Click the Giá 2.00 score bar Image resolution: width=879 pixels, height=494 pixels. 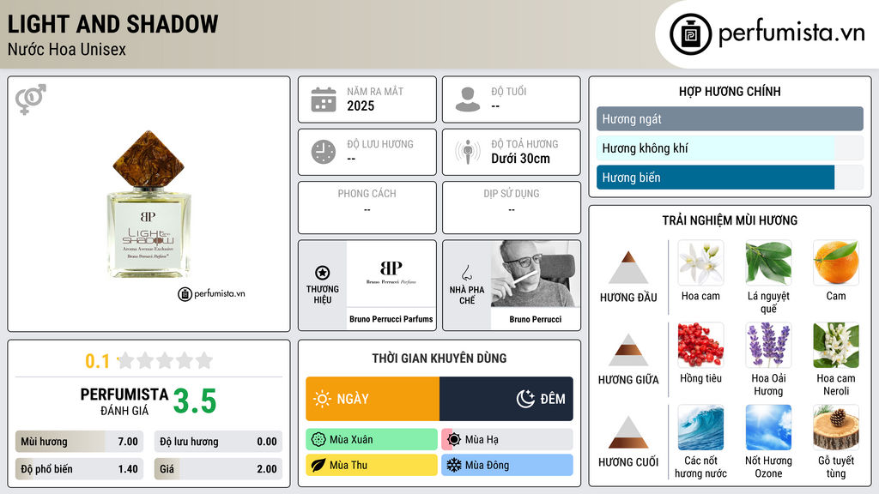click(x=218, y=469)
